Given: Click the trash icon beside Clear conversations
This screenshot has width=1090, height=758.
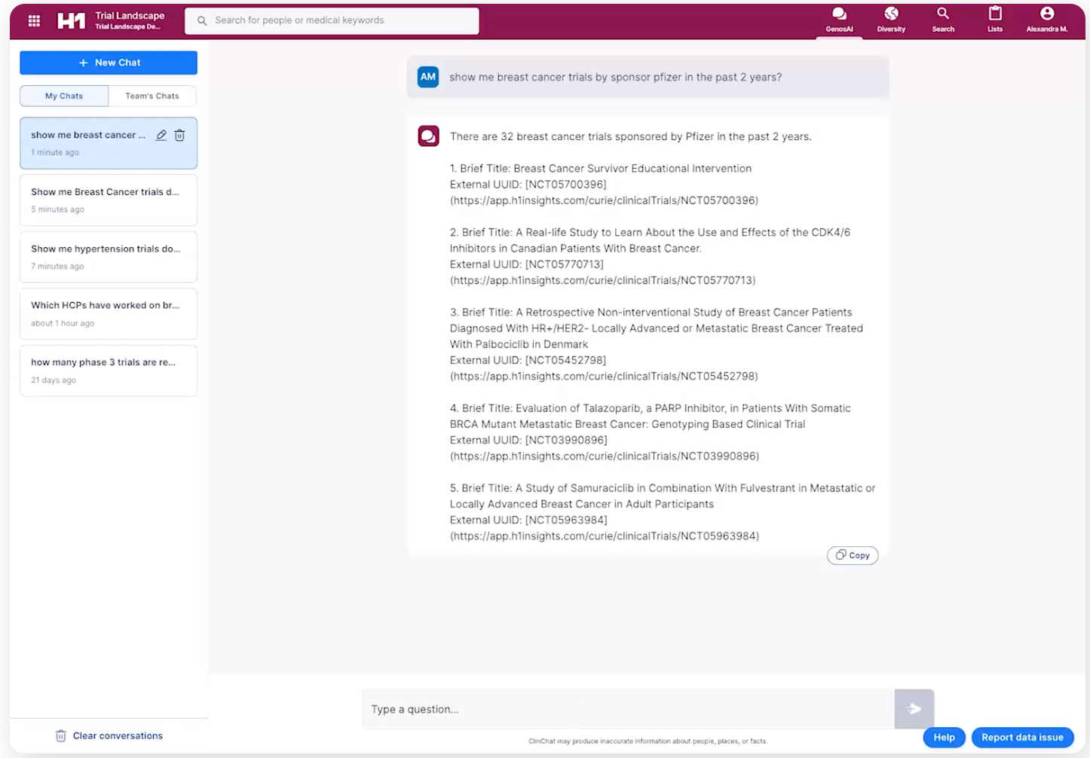Looking at the screenshot, I should click(61, 736).
